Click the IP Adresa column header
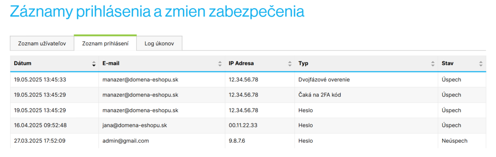496x157 pixels. pos(260,64)
